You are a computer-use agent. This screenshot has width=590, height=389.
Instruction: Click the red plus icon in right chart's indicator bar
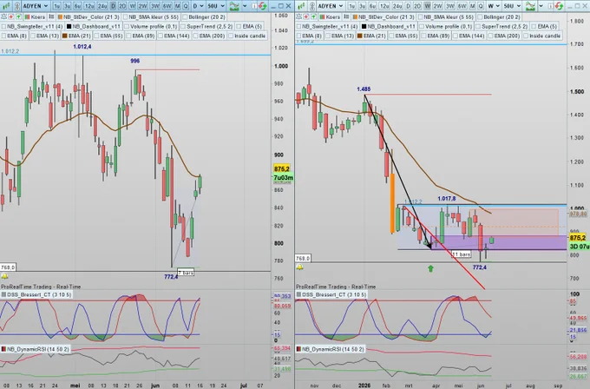coord(306,17)
